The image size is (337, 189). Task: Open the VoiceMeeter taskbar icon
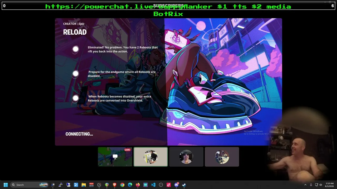(91, 185)
